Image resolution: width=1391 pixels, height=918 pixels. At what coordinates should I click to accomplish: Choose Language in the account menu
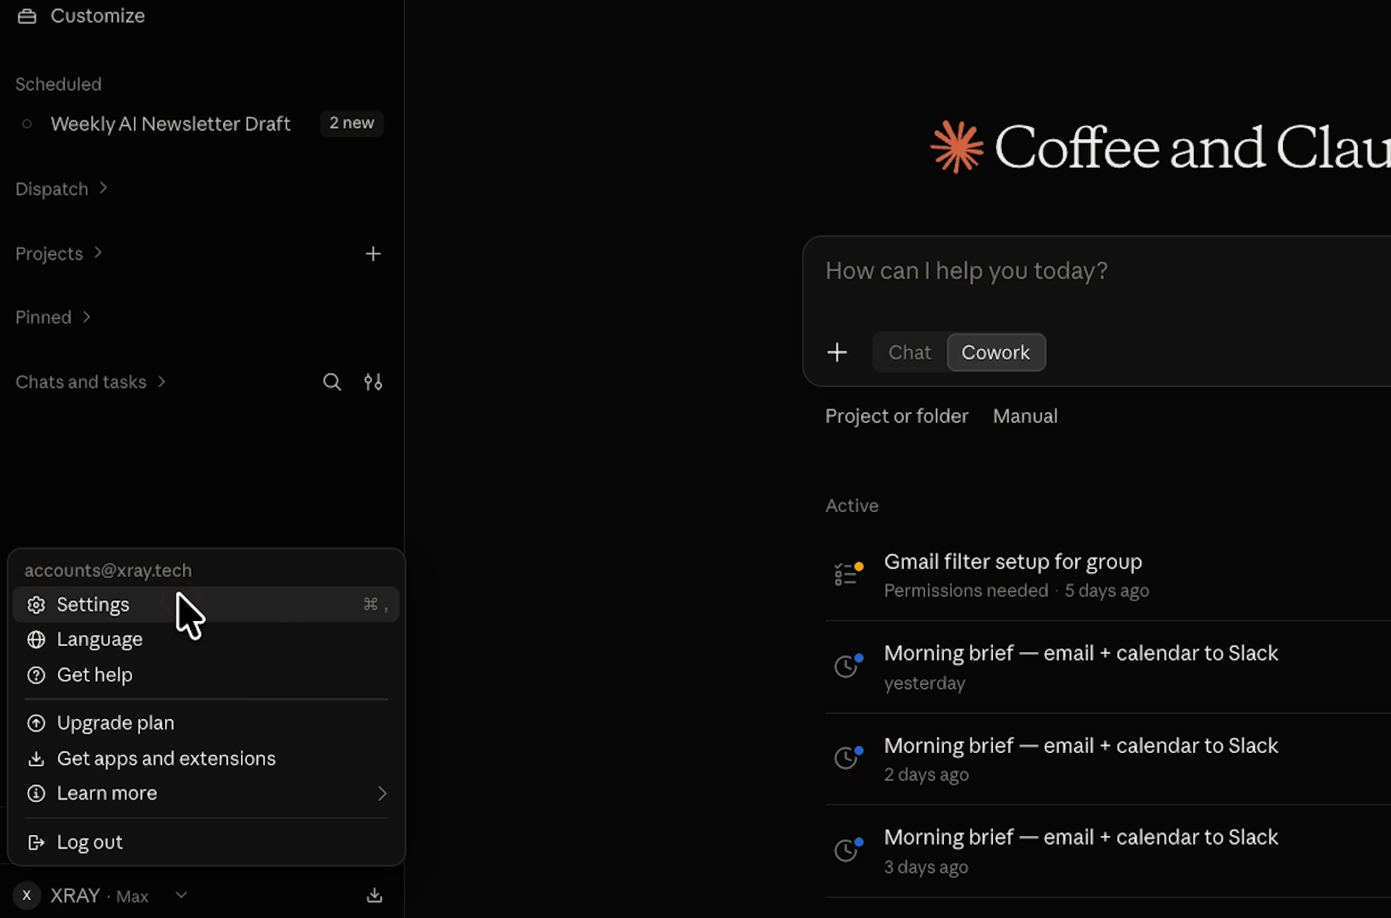[206, 640]
